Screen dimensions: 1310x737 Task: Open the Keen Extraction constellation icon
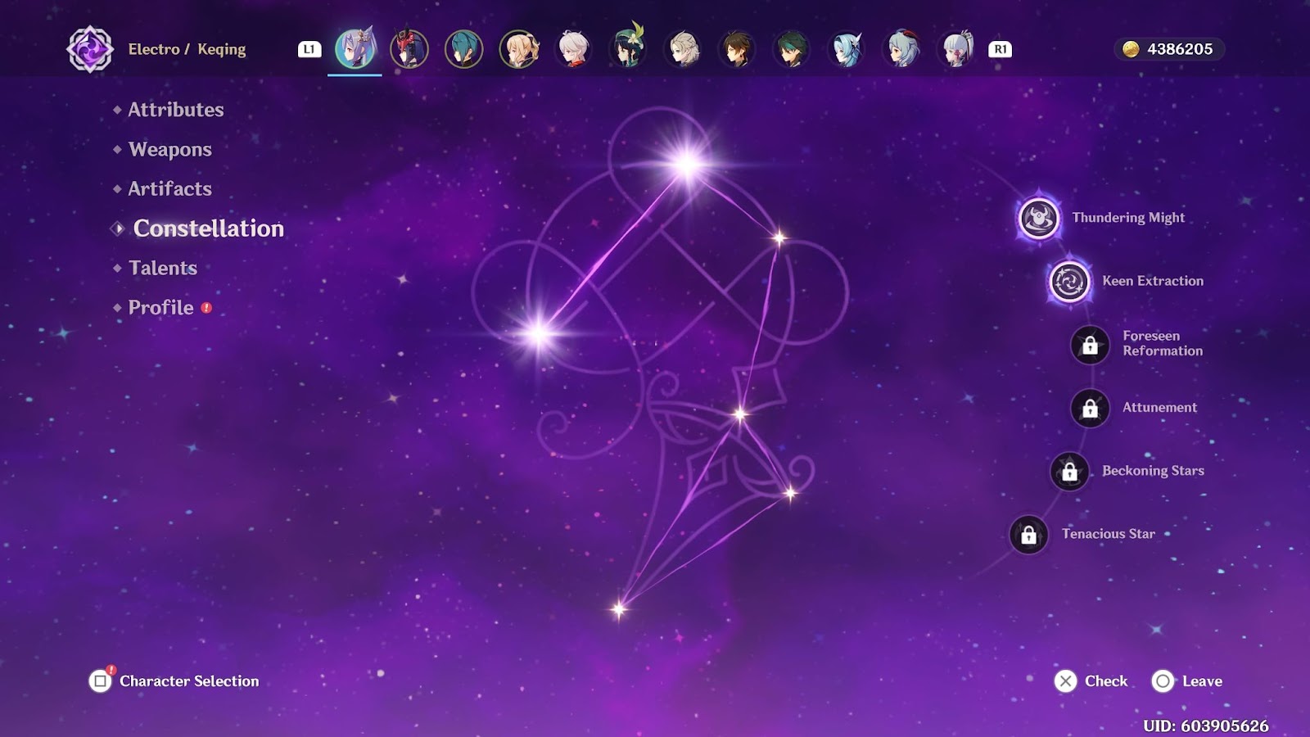[x=1069, y=282]
